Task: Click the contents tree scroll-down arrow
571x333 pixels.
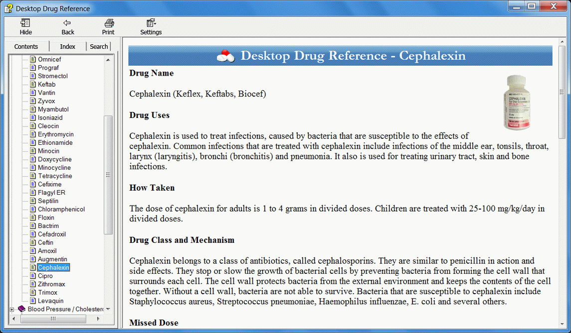Action: click(x=108, y=310)
